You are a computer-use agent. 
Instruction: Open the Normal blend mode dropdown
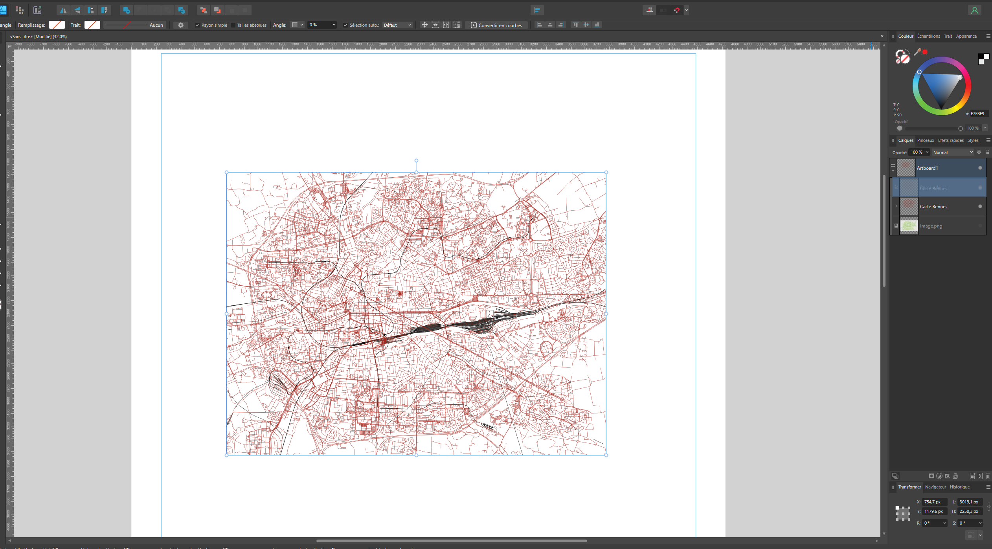pos(953,152)
